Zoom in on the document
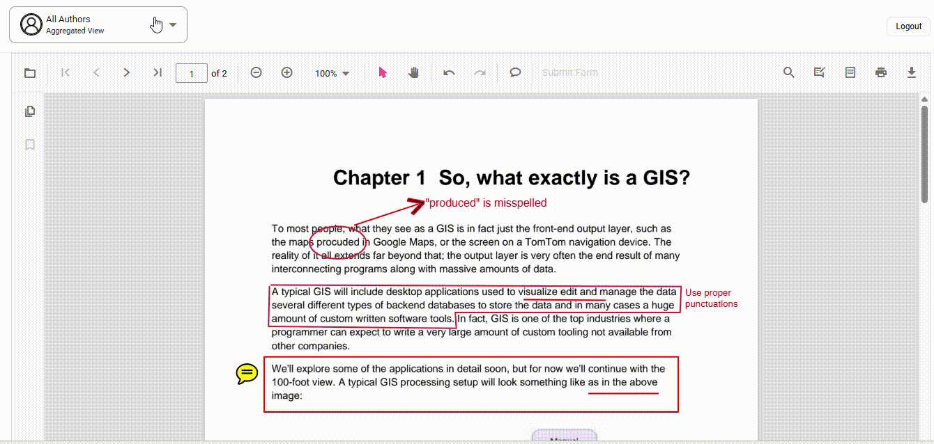Viewport: 934px width, 444px height. pyautogui.click(x=286, y=72)
